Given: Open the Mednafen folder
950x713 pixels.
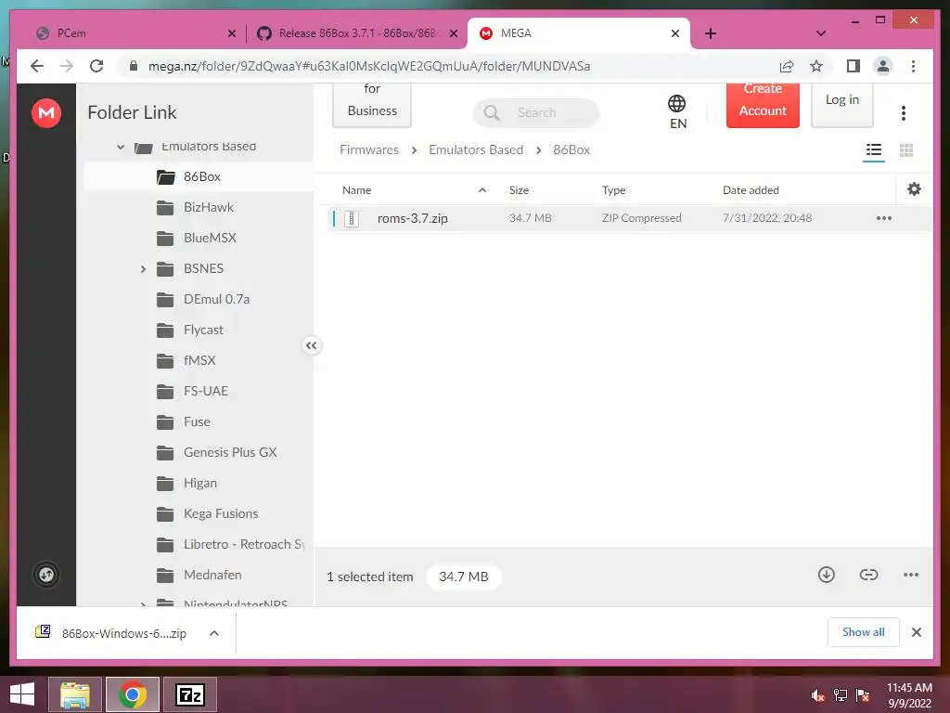Looking at the screenshot, I should point(212,575).
